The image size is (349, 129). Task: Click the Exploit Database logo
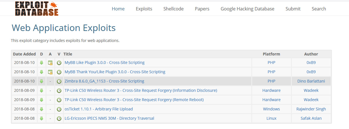click(37, 9)
